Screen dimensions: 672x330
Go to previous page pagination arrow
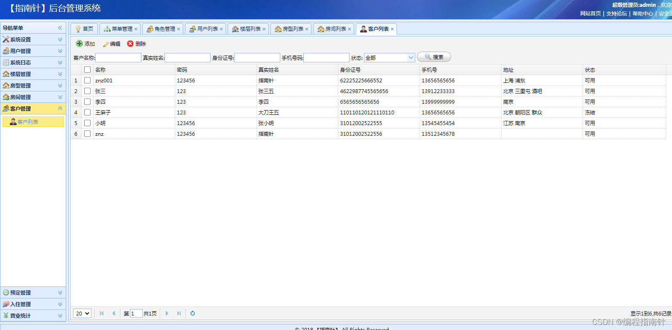point(114,313)
